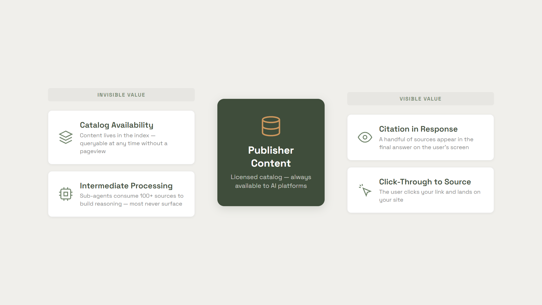Click the orange database icon

click(271, 126)
